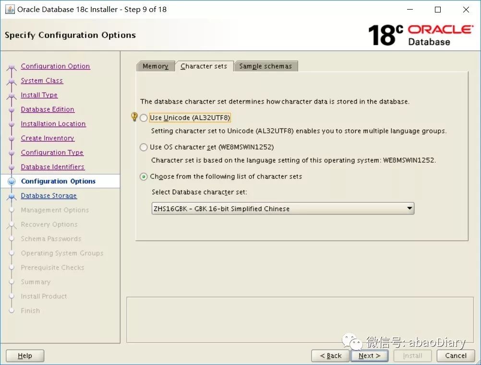Screen dimensions: 481x365
Task: Close the Oracle installer window
Action: [x=466, y=10]
